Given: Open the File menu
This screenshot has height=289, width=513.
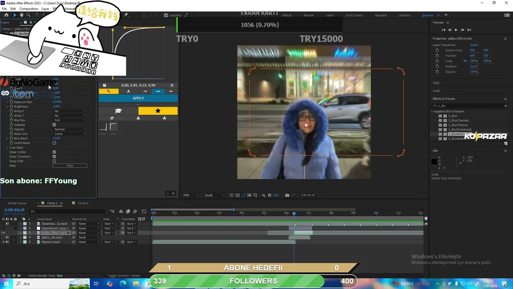Looking at the screenshot, I should click(4, 9).
